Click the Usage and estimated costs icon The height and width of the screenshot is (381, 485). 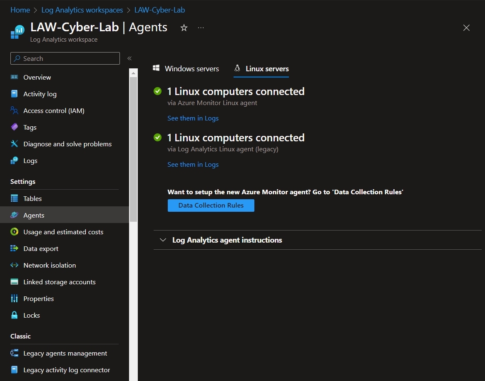[14, 232]
